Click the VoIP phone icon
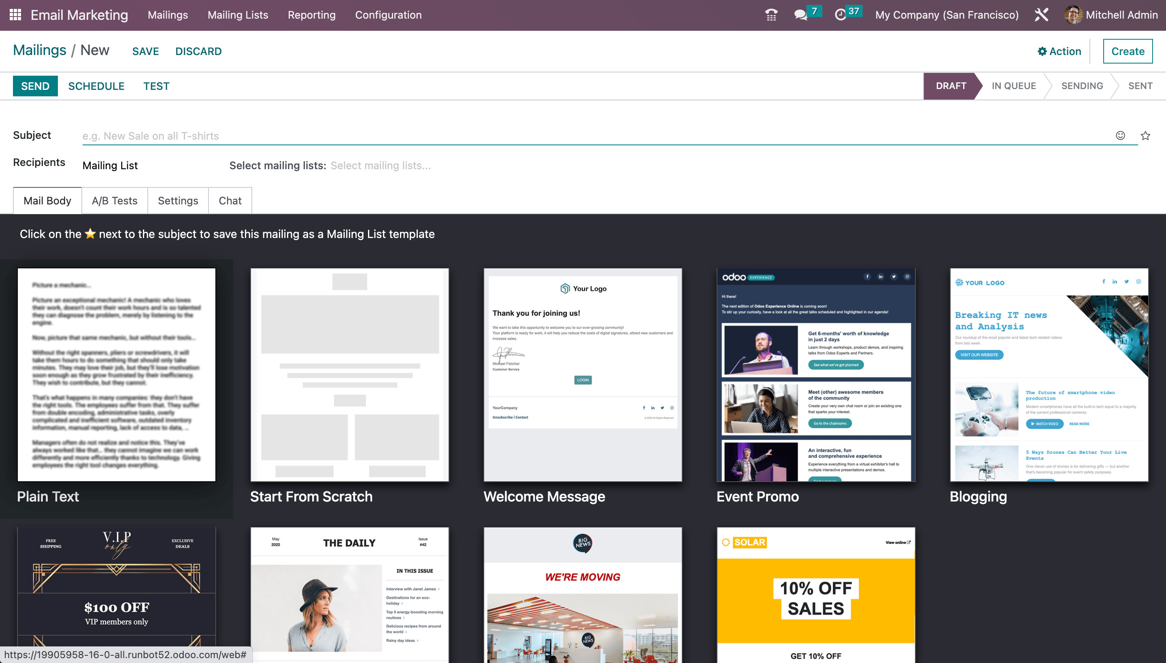Viewport: 1166px width, 663px height. [x=771, y=15]
